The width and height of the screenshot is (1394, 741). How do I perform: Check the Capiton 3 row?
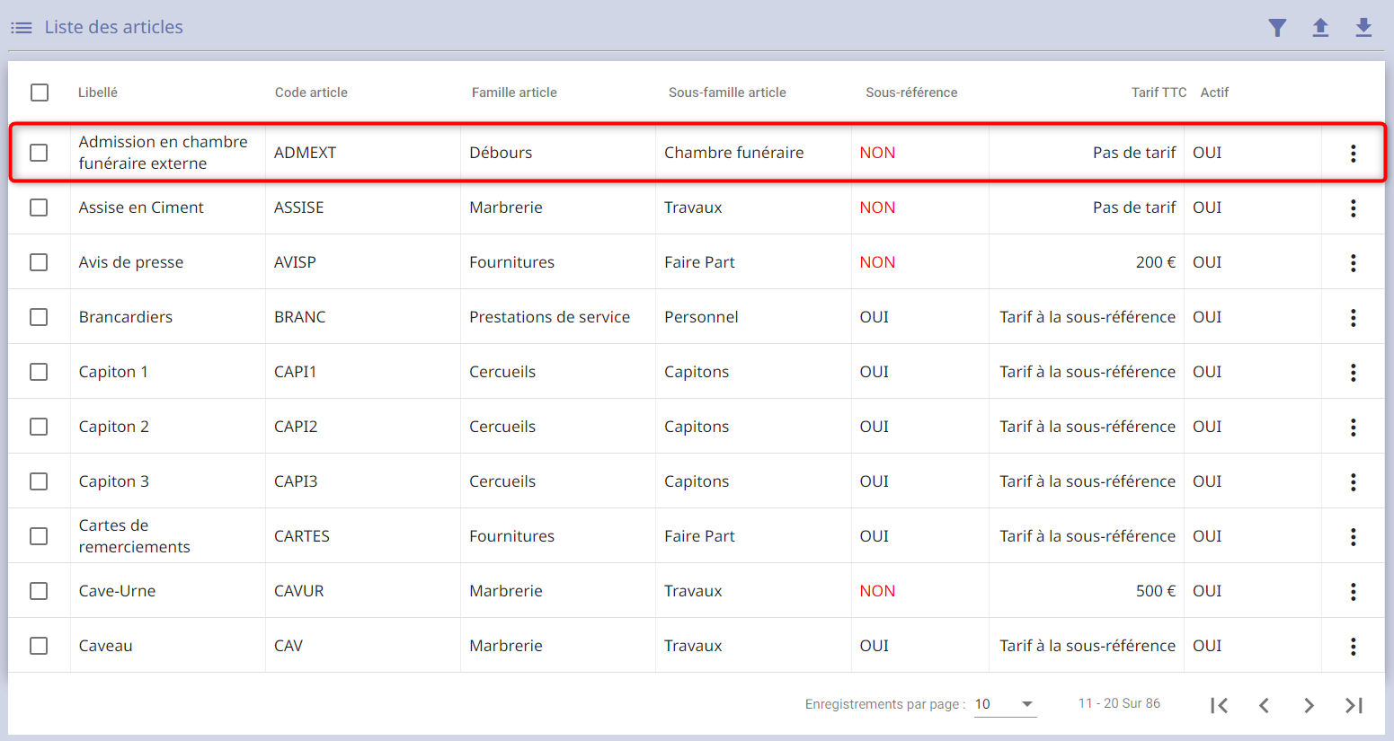(x=39, y=481)
